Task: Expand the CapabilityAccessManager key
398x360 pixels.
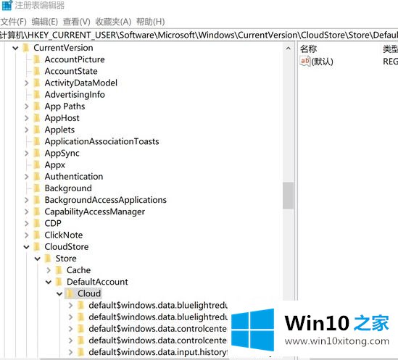Action: 27,212
